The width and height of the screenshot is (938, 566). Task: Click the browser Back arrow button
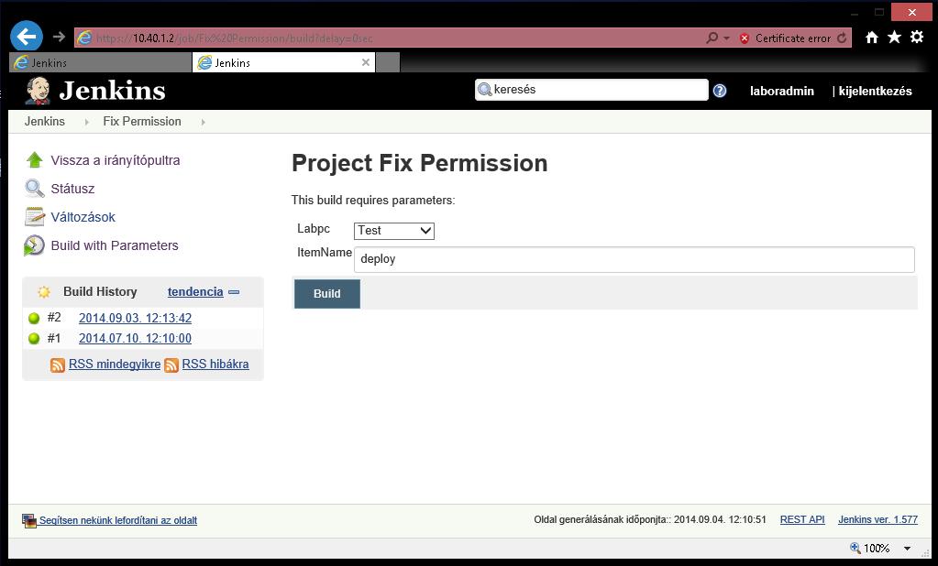coord(27,37)
